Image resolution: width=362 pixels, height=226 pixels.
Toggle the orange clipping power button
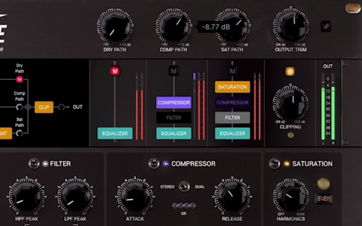(290, 71)
